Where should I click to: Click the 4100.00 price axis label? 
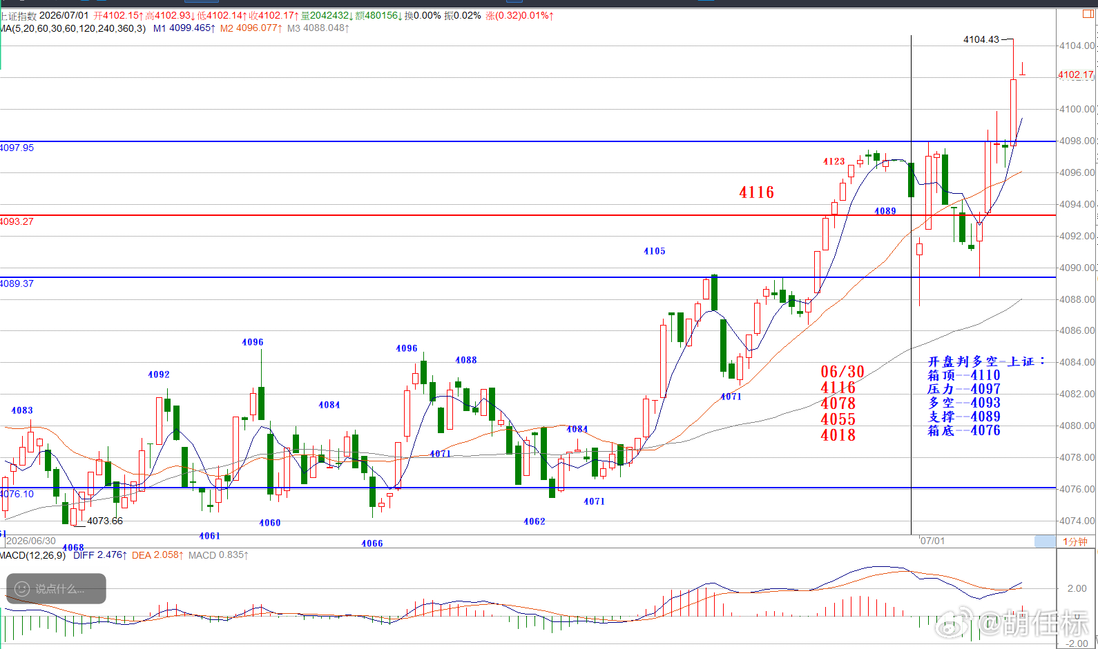pyautogui.click(x=1077, y=109)
